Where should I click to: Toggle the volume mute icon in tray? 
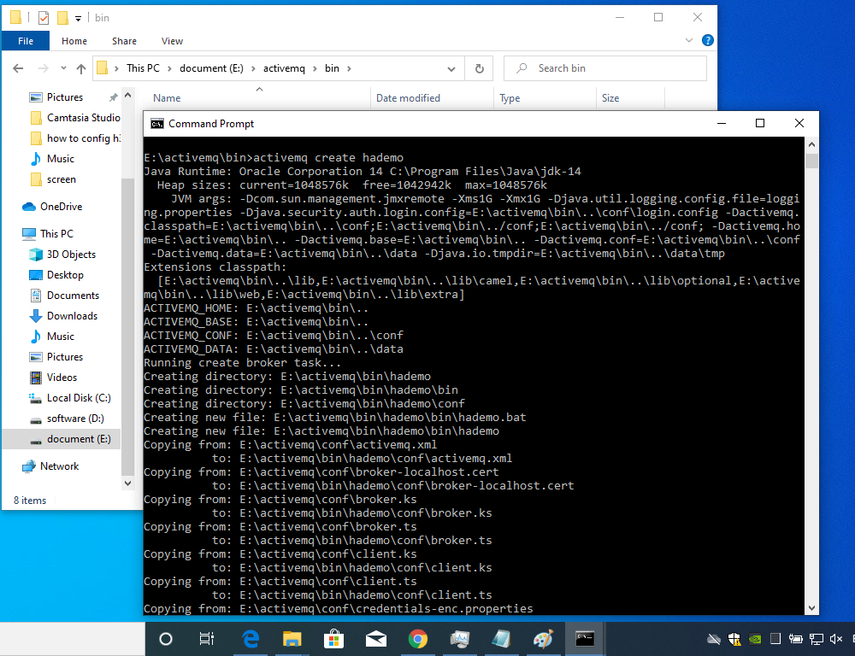(837, 639)
